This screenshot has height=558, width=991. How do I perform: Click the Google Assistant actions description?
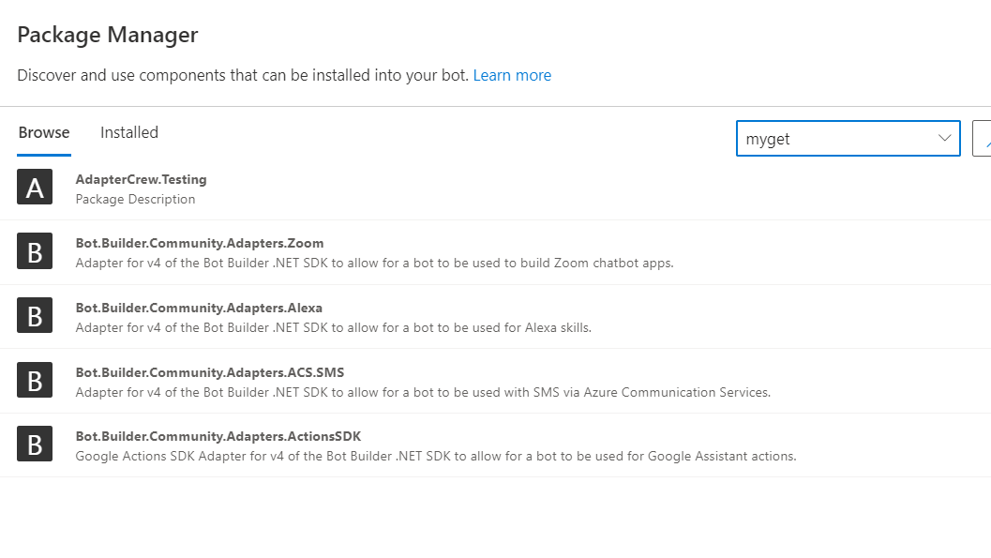coord(436,457)
